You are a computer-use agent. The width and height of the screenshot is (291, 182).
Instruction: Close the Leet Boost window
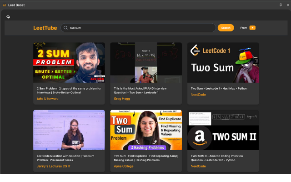[x=288, y=5]
